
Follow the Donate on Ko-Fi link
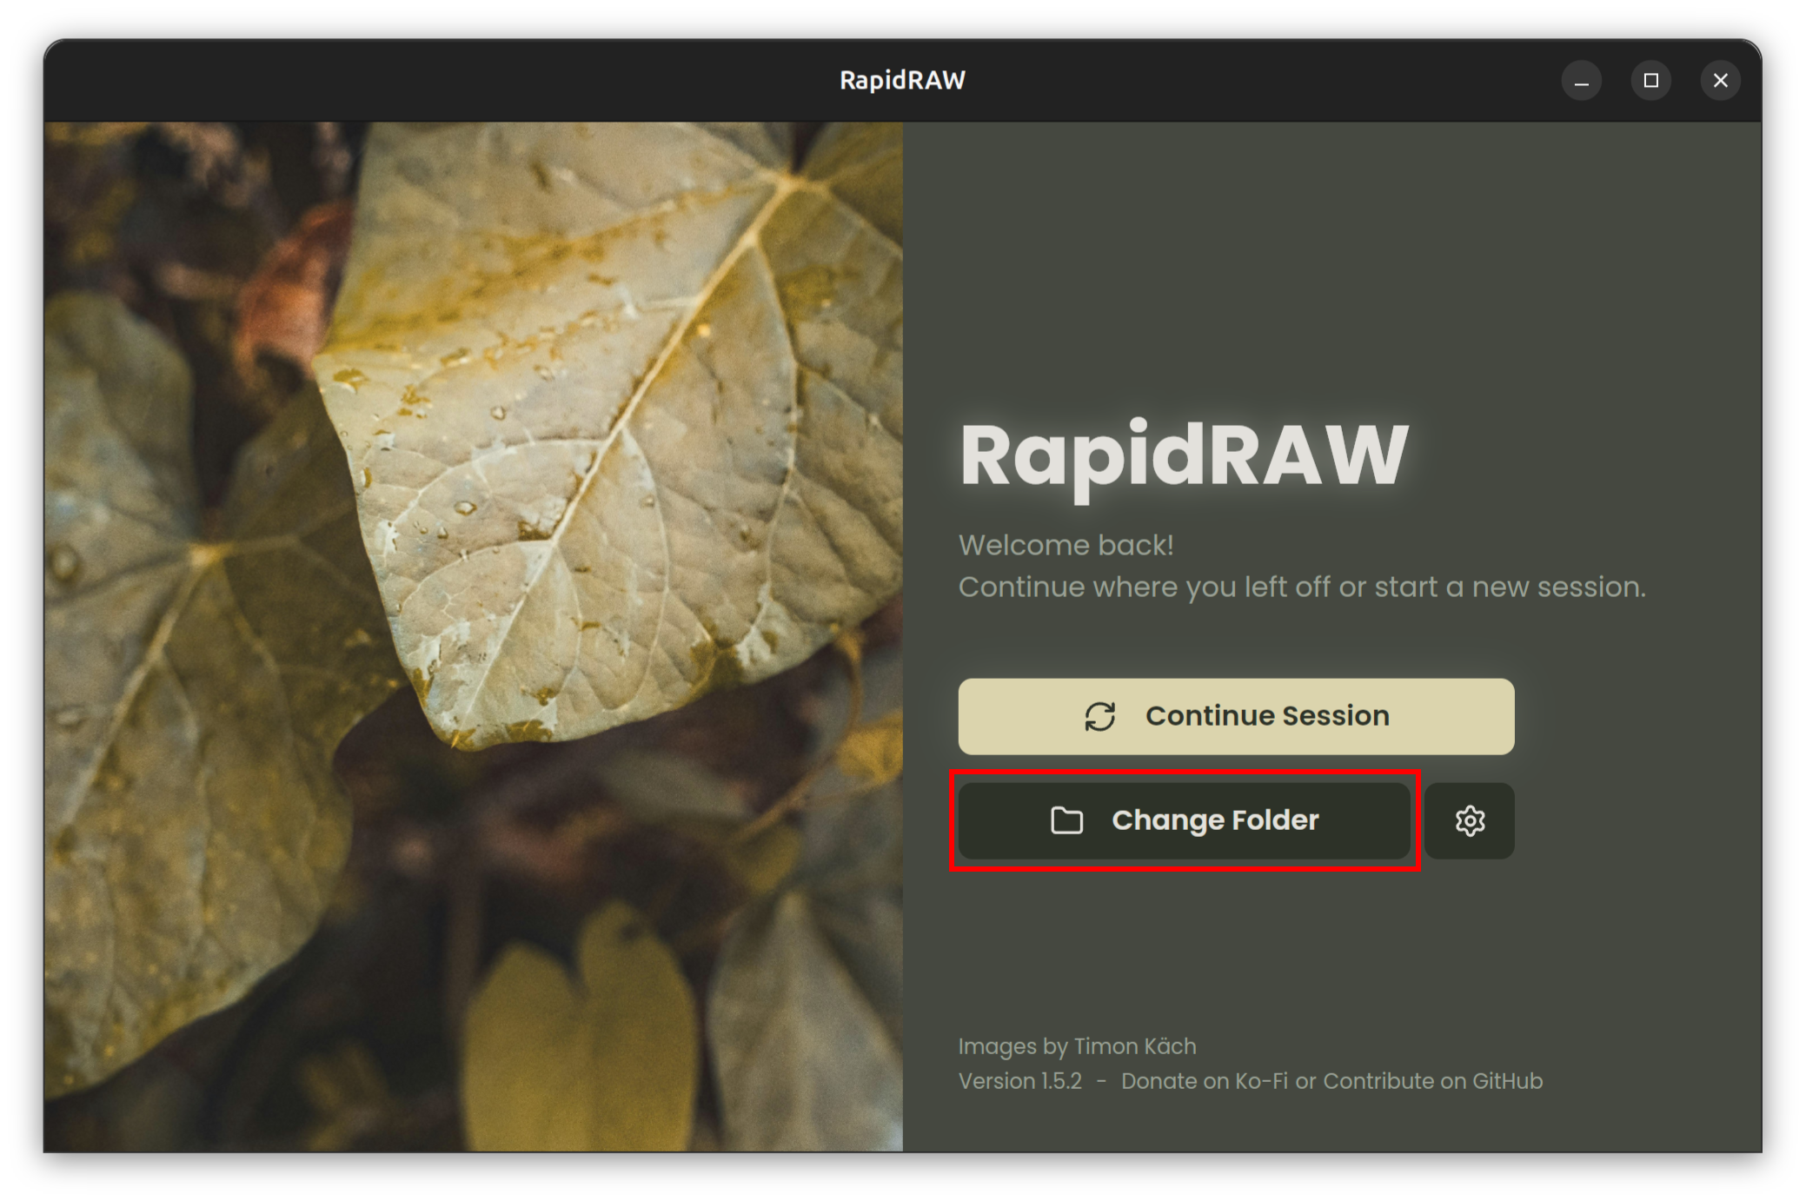tap(1205, 1081)
